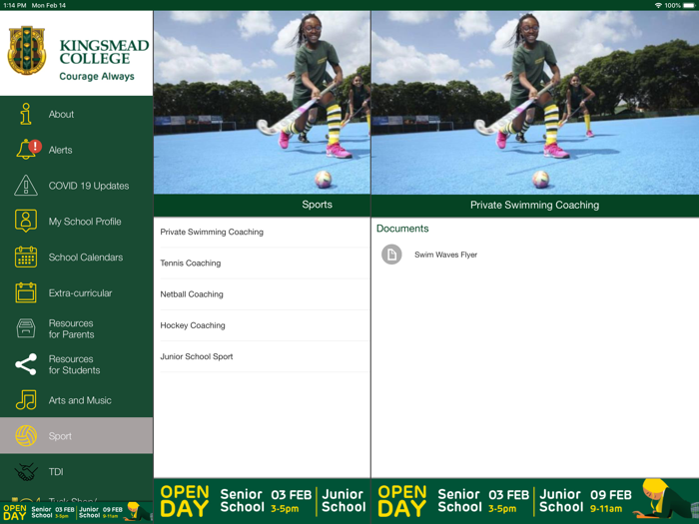
Task: Open Junior School Sport list row
Action: tap(262, 356)
